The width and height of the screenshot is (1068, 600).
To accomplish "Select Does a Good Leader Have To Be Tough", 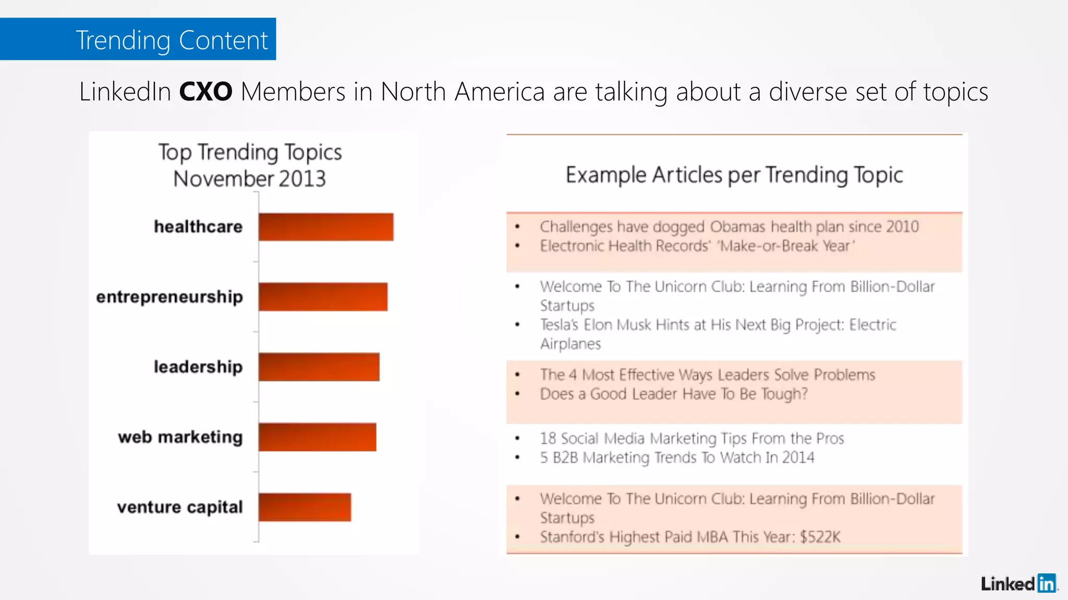I will (674, 394).
